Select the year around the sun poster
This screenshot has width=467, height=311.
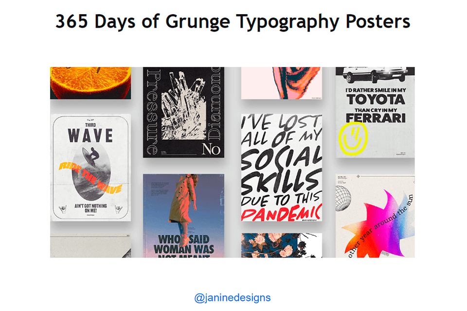coord(375,216)
